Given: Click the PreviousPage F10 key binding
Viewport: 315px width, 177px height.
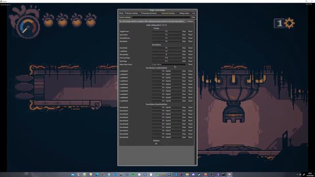Looking at the screenshot, I should [x=166, y=58].
